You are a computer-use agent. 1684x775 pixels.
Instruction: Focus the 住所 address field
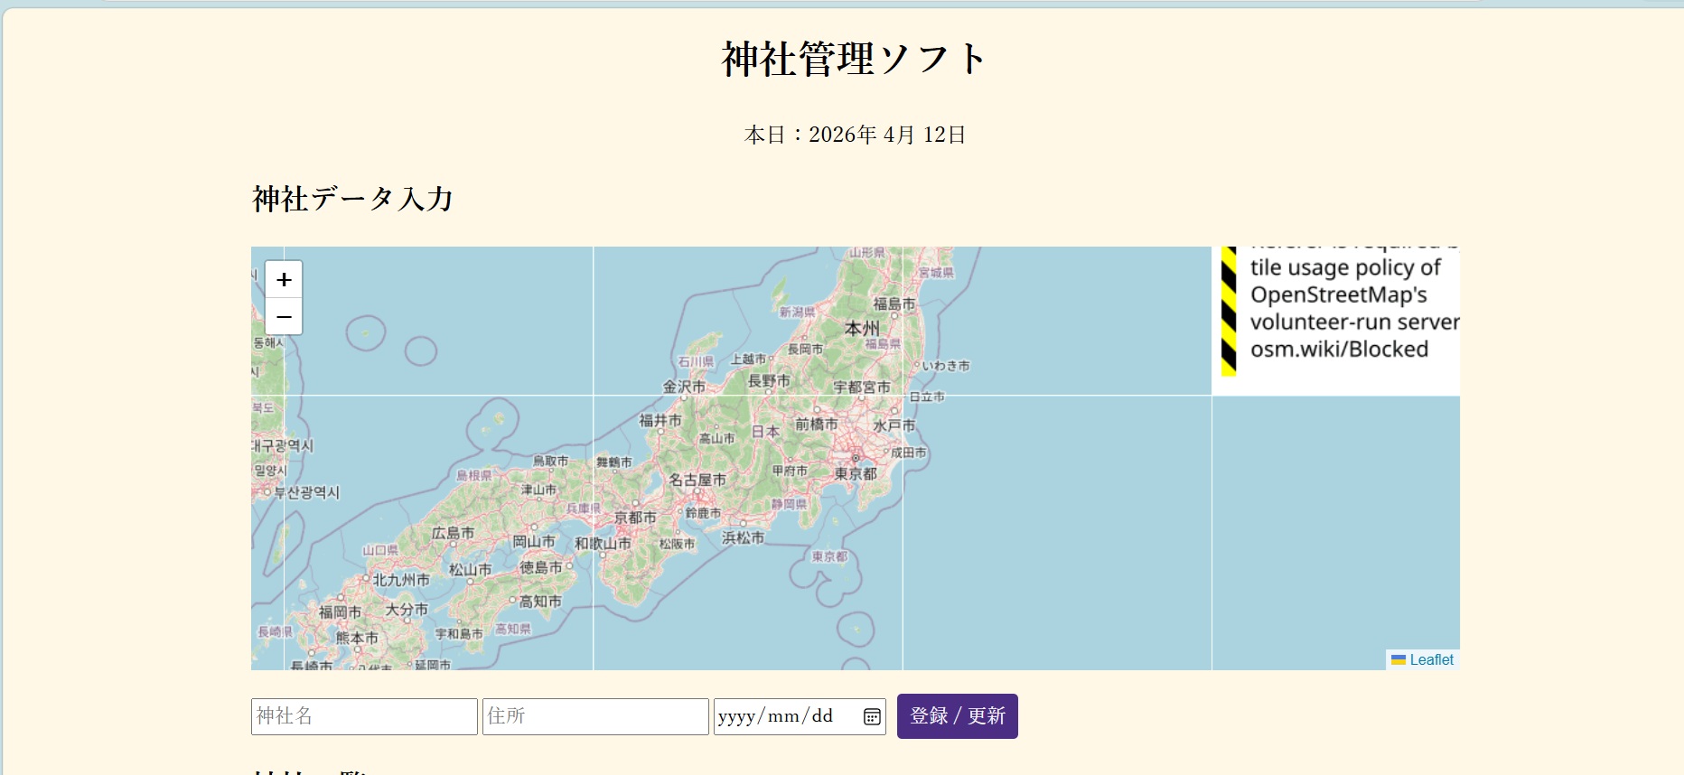[x=595, y=716]
